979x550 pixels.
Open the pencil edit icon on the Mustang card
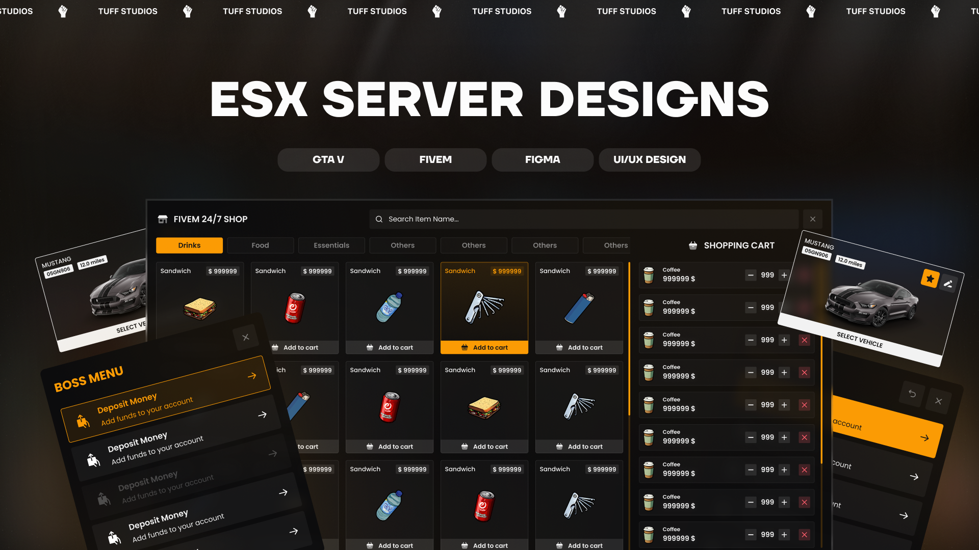948,284
